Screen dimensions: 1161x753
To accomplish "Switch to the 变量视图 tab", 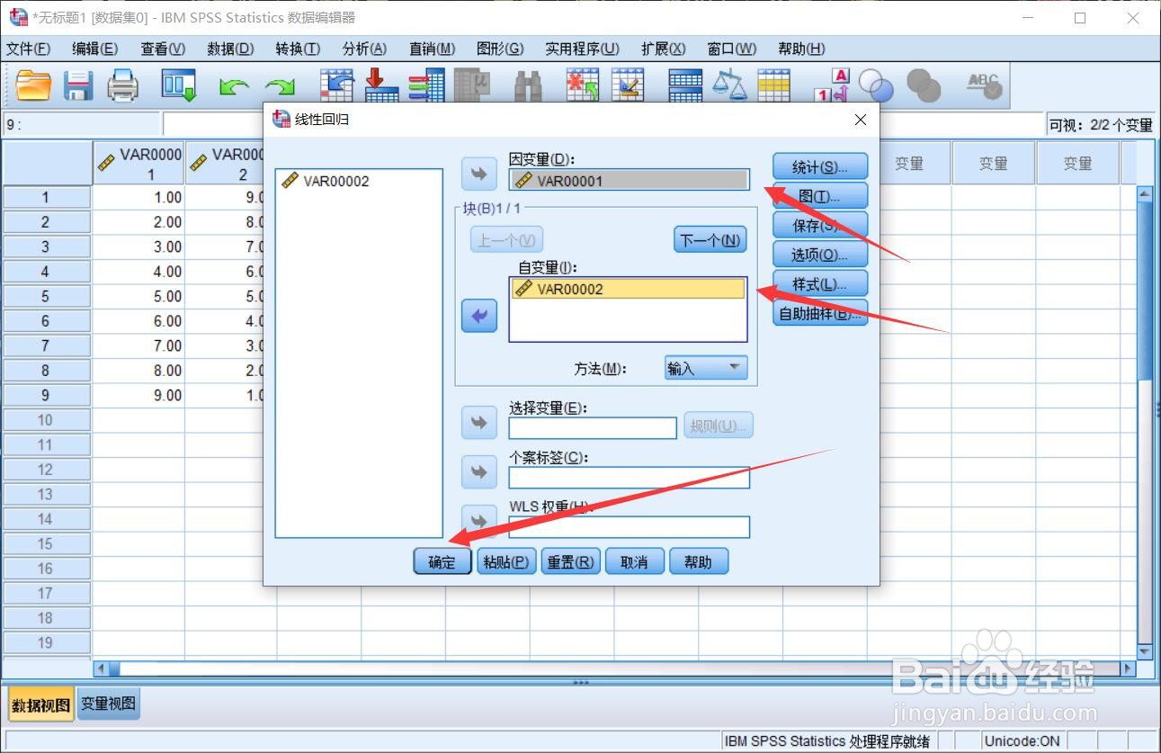I will point(108,704).
